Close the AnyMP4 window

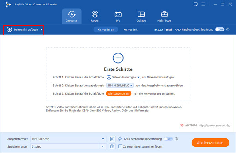pos(230,4)
